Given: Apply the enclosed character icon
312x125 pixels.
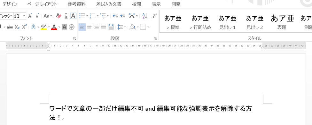Looking at the screenshot, I should 72,27.
